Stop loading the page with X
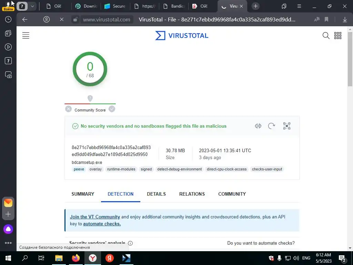 pos(62,20)
